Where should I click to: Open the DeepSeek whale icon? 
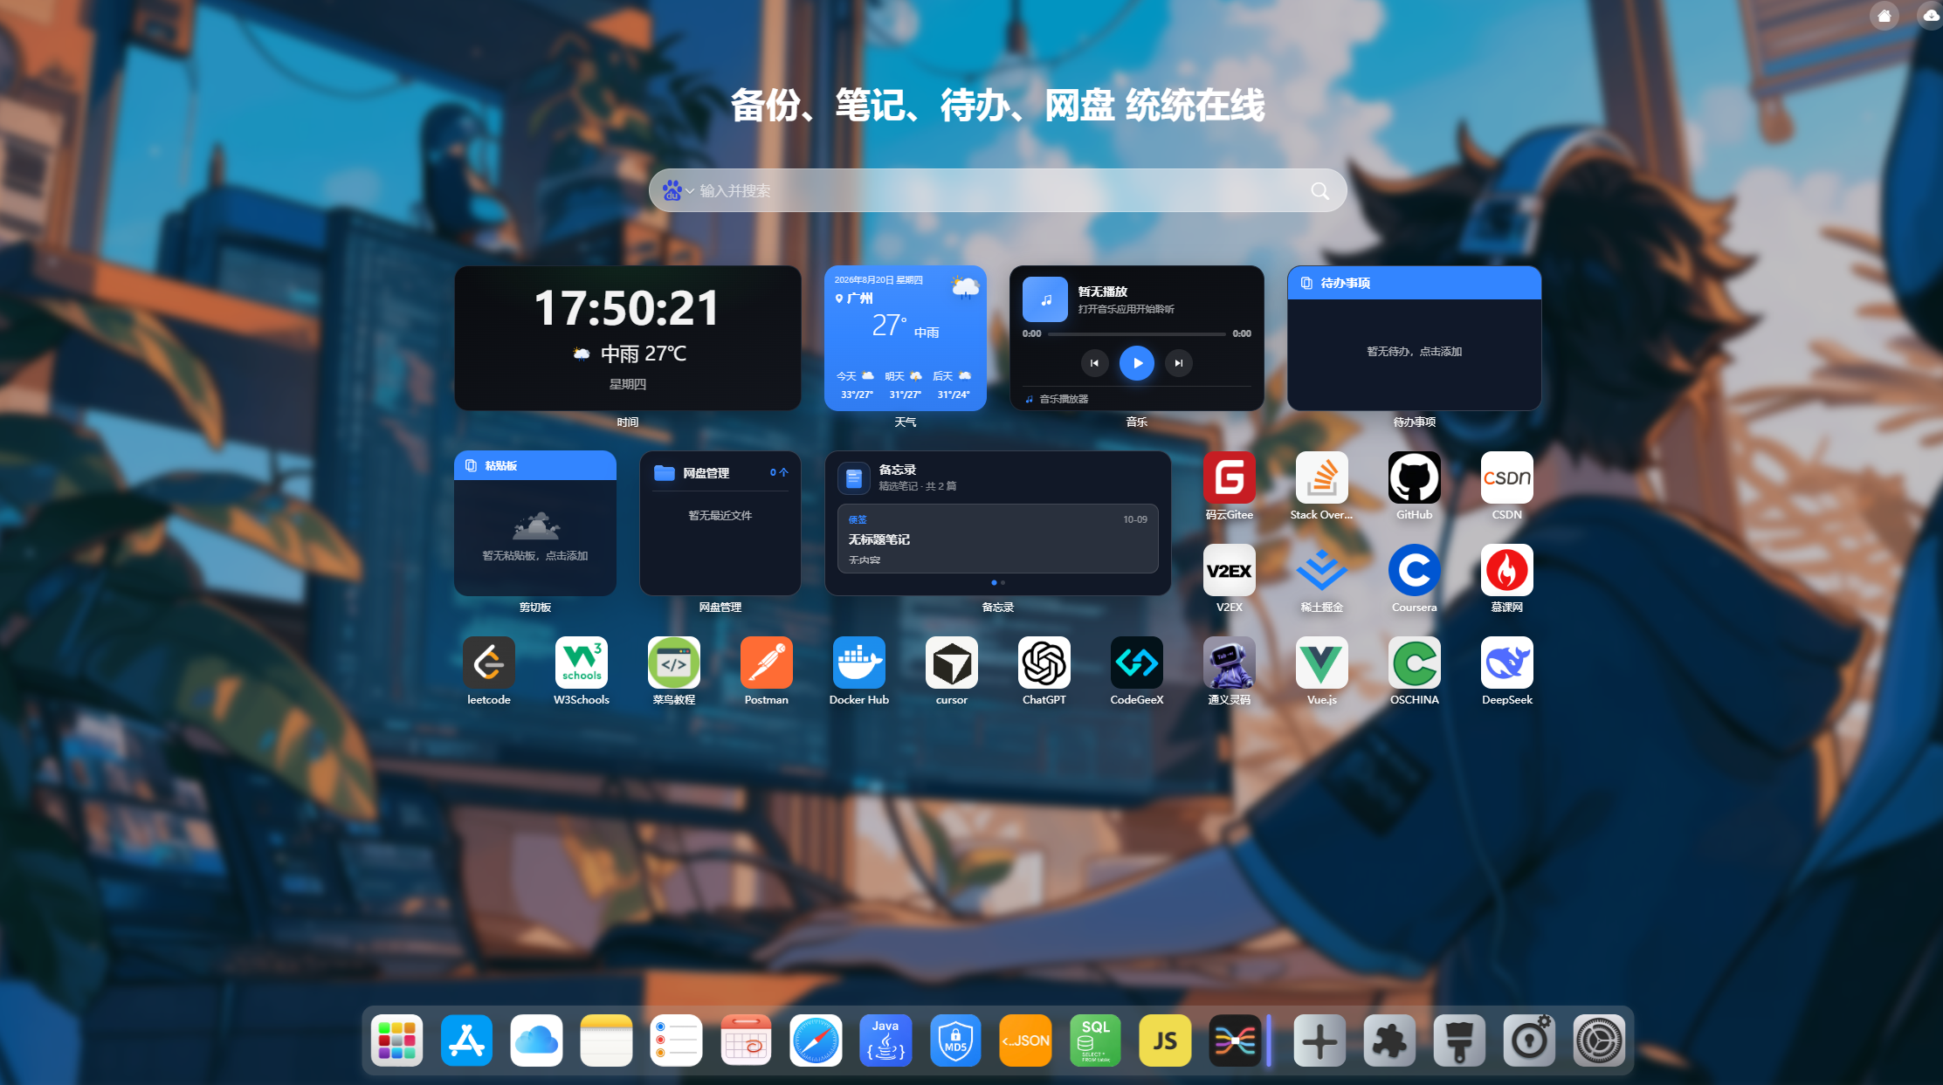(x=1506, y=663)
